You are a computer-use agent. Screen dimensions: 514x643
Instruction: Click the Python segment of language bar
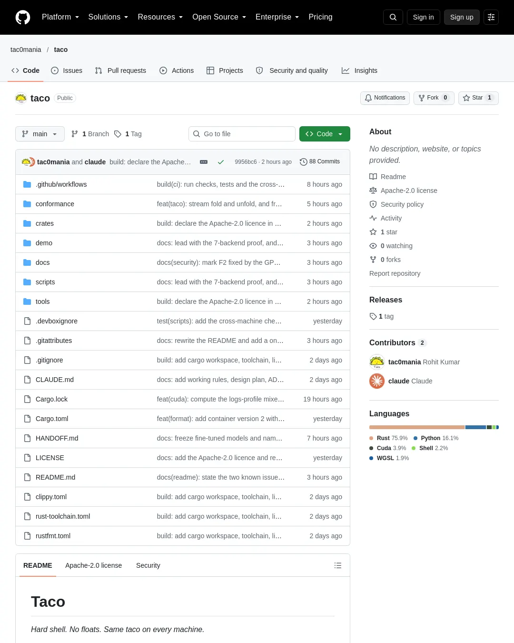[475, 427]
